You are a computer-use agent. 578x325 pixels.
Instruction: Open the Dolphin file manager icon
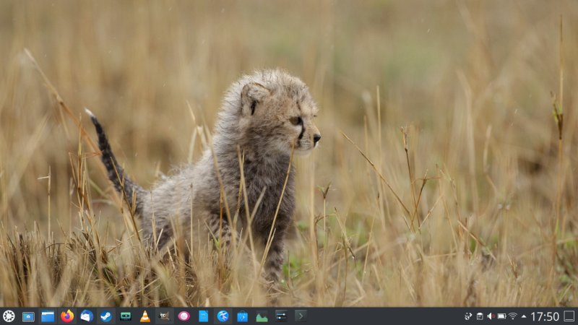[48, 316]
